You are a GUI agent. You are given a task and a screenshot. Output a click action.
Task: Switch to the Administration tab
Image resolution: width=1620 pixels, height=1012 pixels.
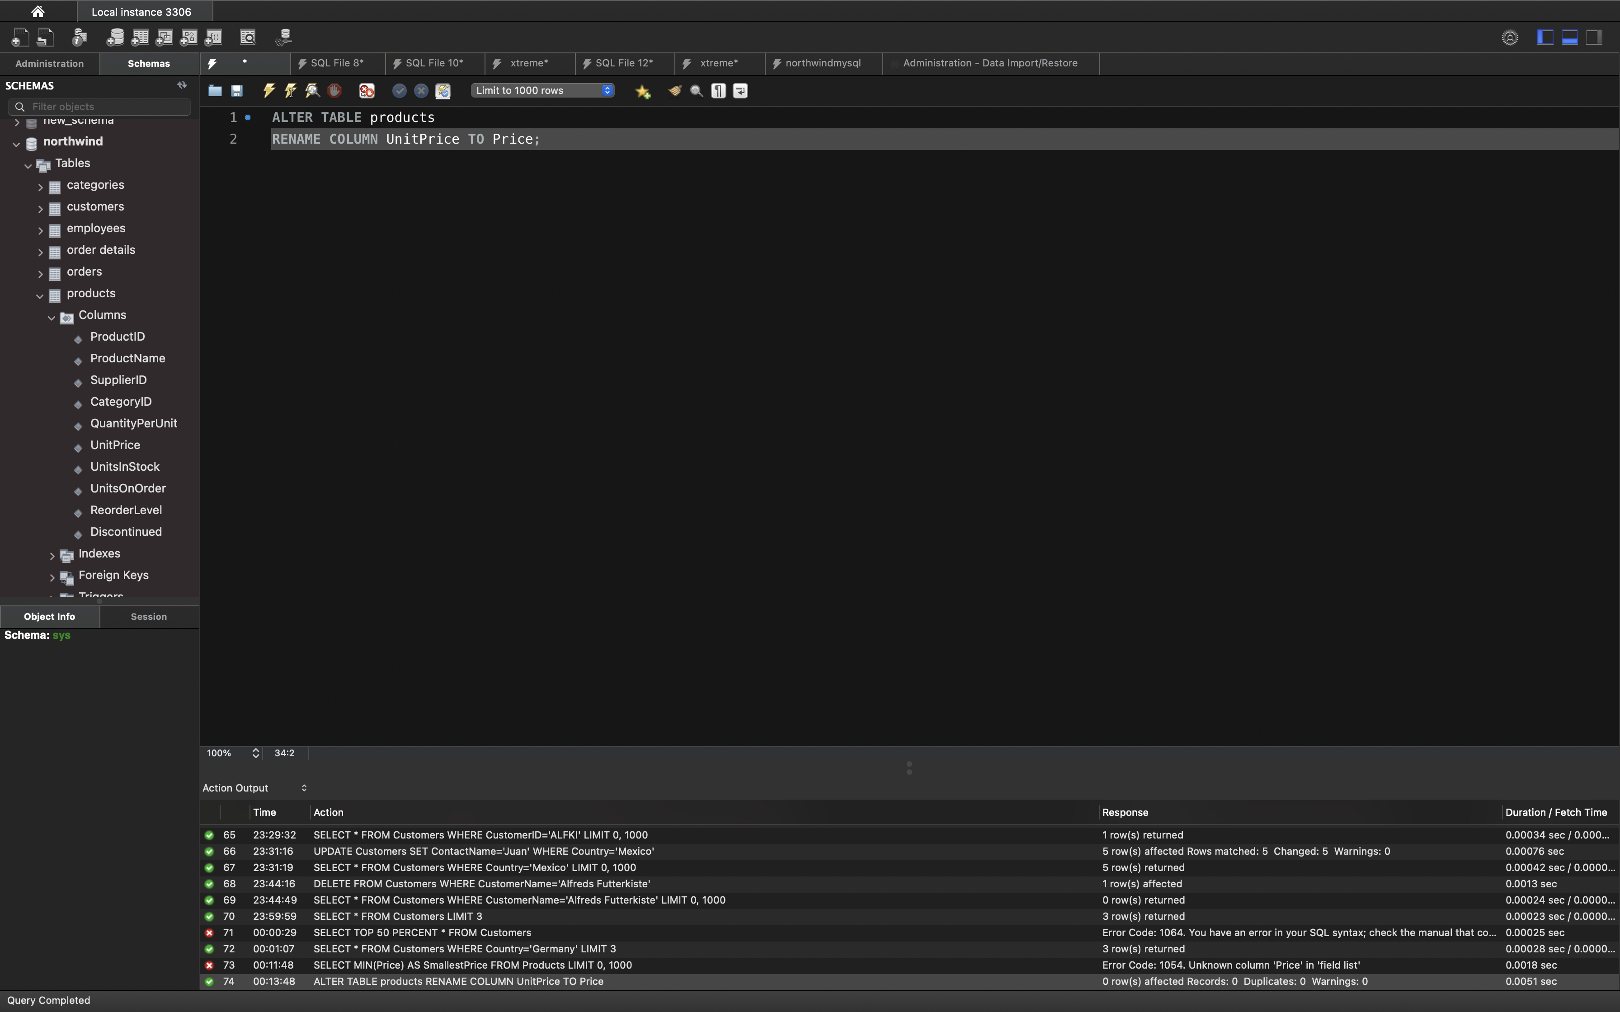50,64
